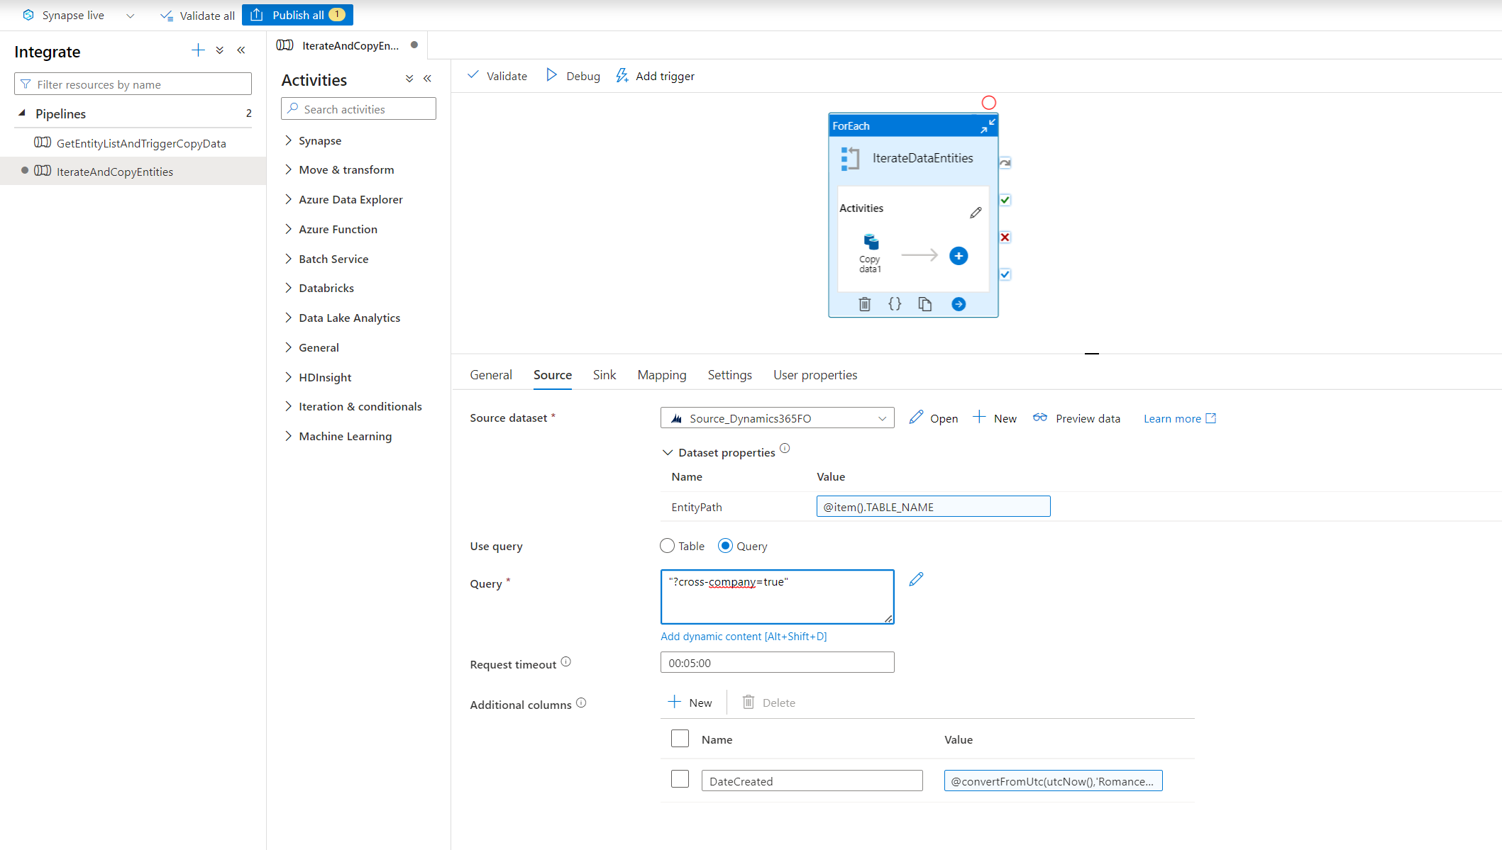The image size is (1502, 850).
Task: Check the select-all additional columns checkbox
Action: pos(680,739)
